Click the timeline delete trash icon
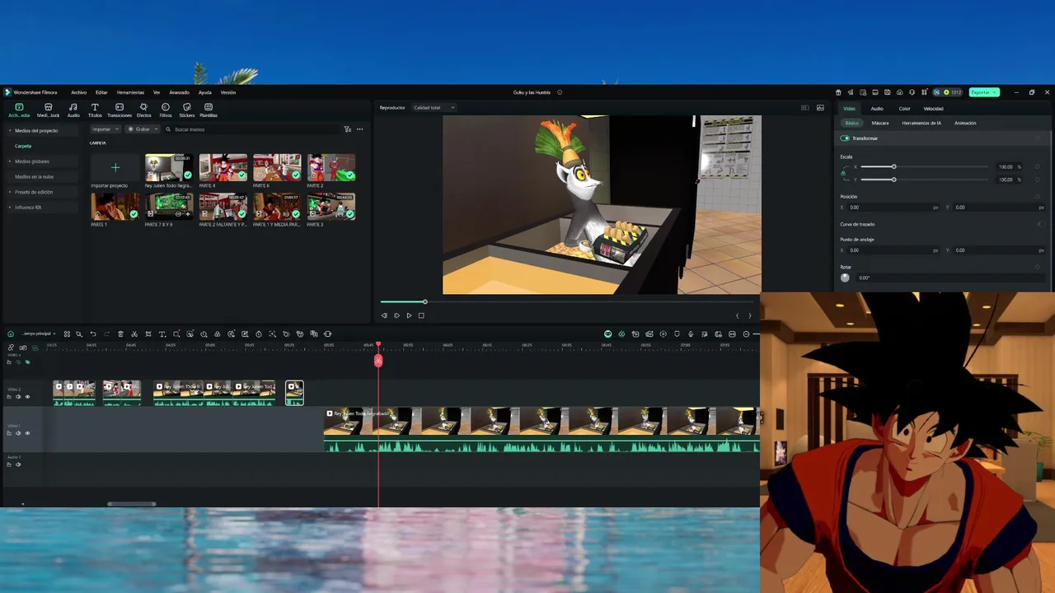This screenshot has height=593, width=1055. click(120, 334)
